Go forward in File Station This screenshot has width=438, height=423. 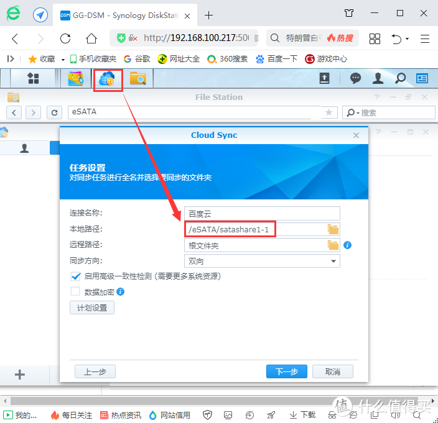[x=33, y=112]
